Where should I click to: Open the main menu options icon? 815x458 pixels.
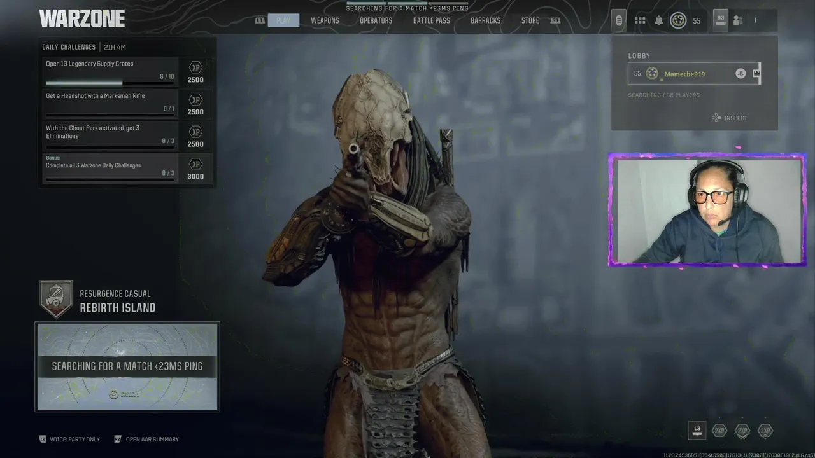[618, 20]
